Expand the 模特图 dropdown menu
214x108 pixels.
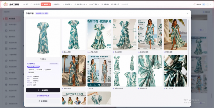pos(56,4)
